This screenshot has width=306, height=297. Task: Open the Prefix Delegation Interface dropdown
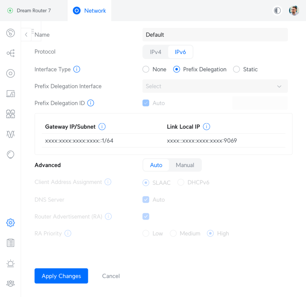(x=215, y=86)
